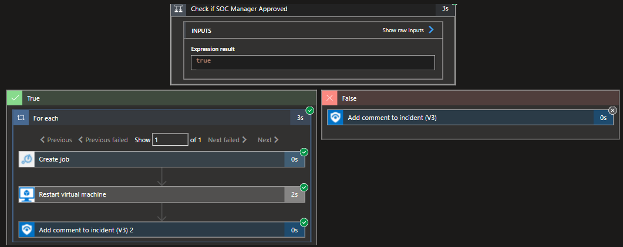Click the success badge on Restart virtual machine
The height and width of the screenshot is (247, 623).
click(x=304, y=187)
